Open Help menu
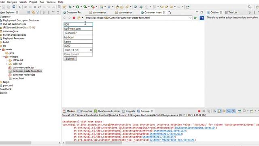This screenshot has height=146, width=259. pos(61,2)
